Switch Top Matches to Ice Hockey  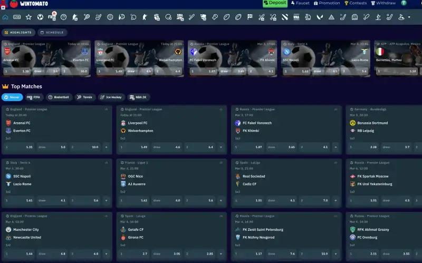(x=111, y=97)
